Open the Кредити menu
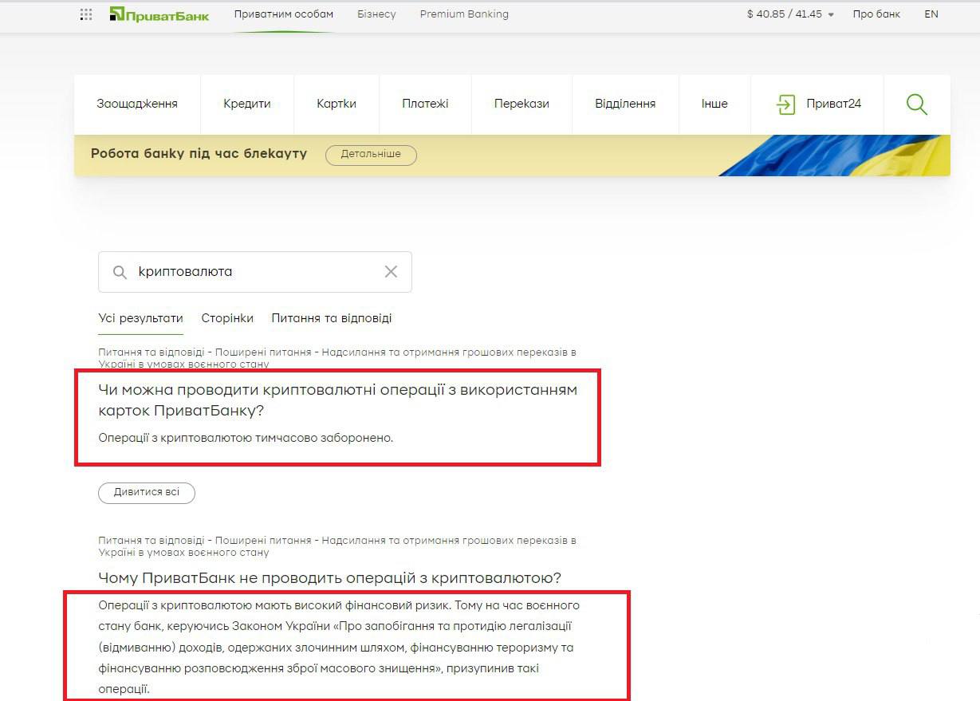 [x=247, y=104]
